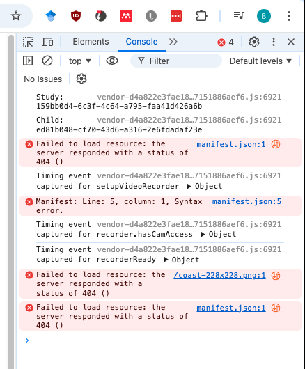
Task: Open DevTools settings gear
Action: click(254, 42)
